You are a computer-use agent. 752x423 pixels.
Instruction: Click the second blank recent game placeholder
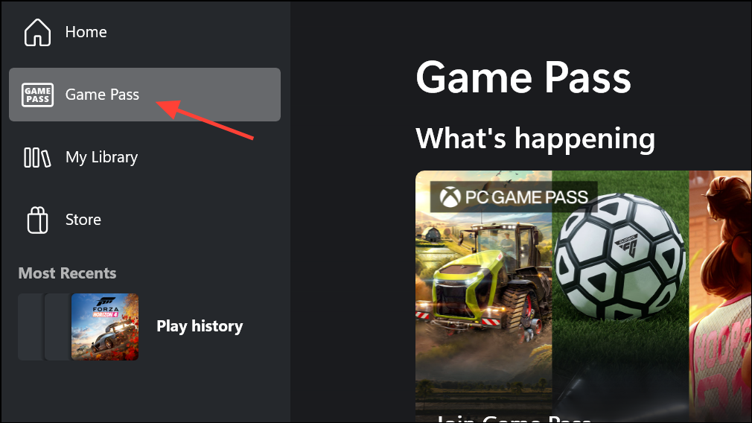[57, 327]
